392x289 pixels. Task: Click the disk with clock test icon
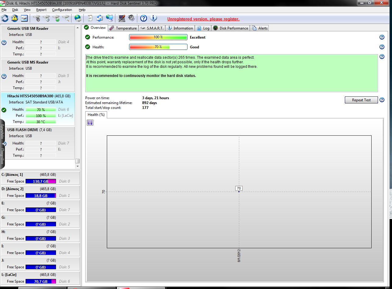coord(47,18)
